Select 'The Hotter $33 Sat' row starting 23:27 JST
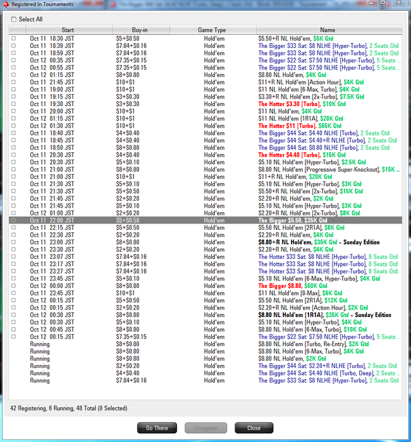The height and width of the screenshot is (442, 411). tap(205, 271)
